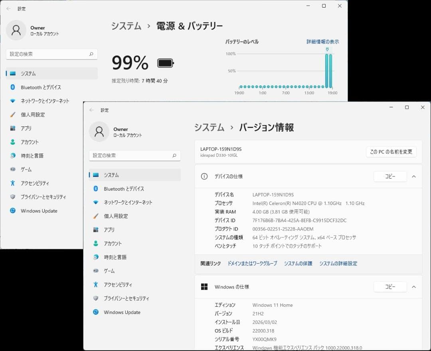Click the アクセシビリティ icon in front sidebar
Image resolution: width=431 pixels, height=351 pixels.
click(96, 284)
